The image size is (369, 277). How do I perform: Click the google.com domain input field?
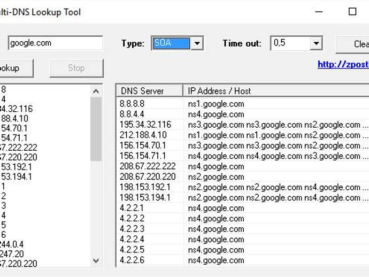(55, 43)
